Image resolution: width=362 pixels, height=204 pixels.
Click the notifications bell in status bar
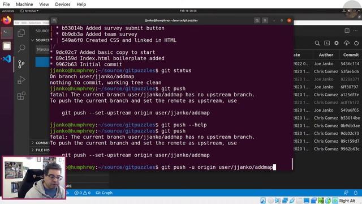click(356, 193)
